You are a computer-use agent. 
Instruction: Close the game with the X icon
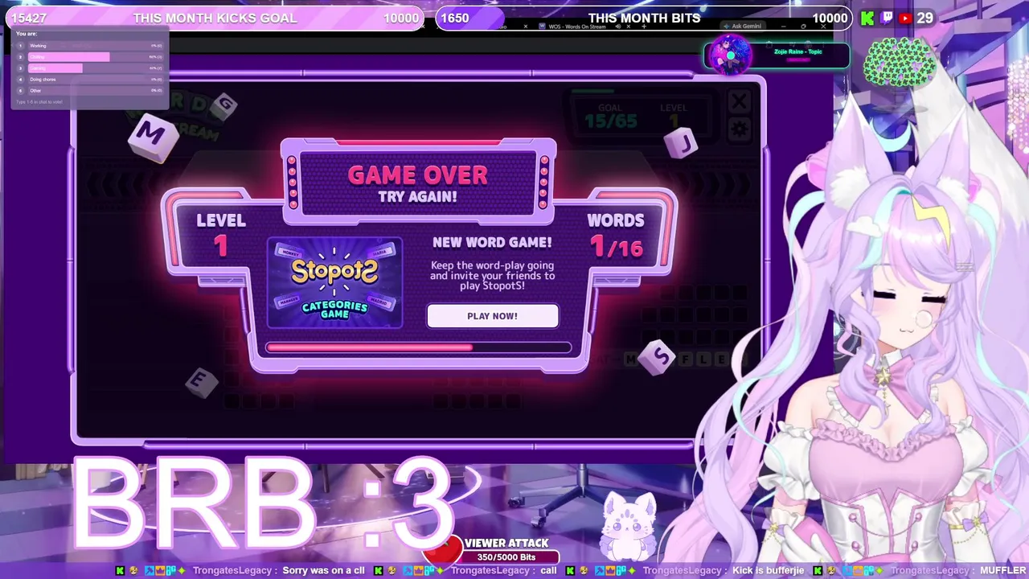coord(739,101)
